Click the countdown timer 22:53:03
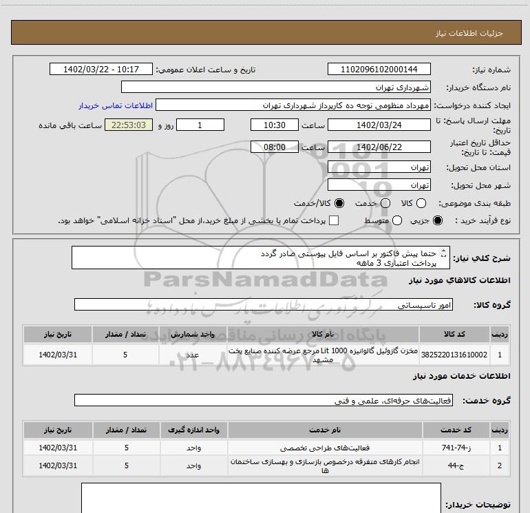 (x=129, y=125)
